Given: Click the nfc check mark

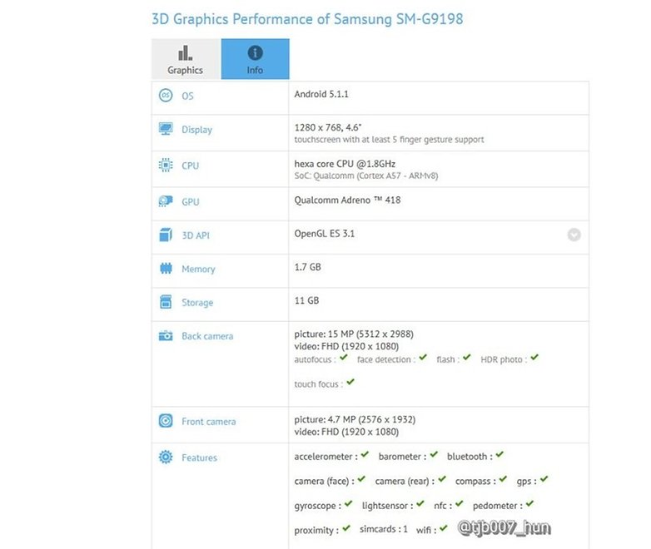Looking at the screenshot, I should 459,503.
